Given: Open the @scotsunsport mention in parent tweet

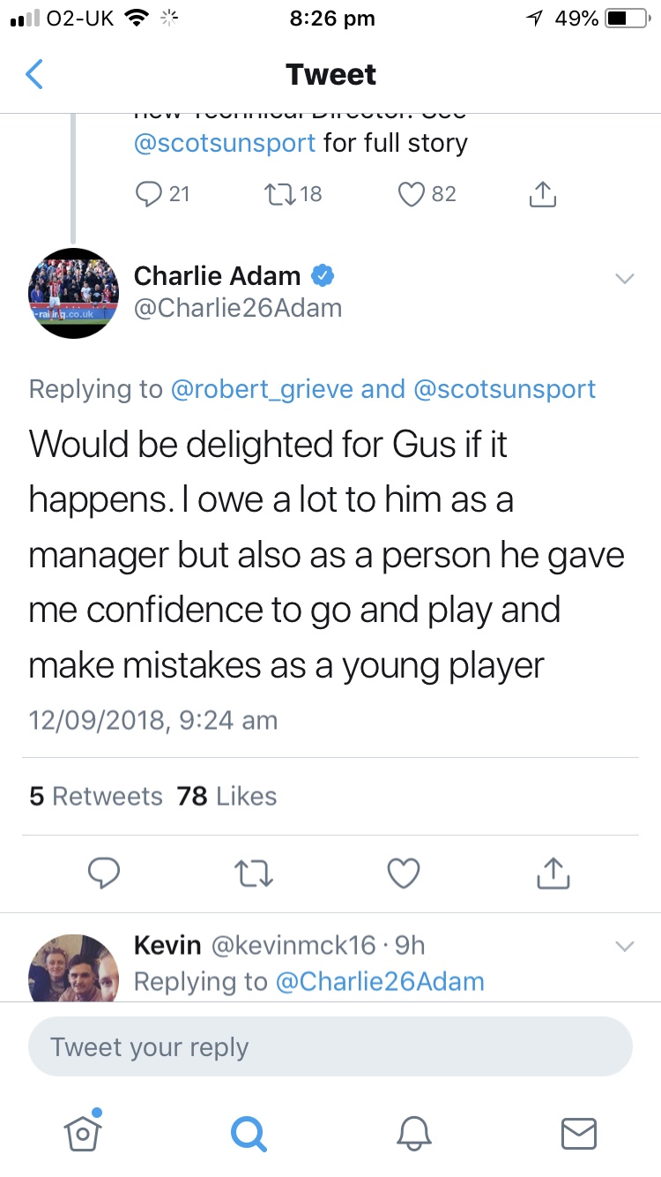Looking at the screenshot, I should point(224,143).
